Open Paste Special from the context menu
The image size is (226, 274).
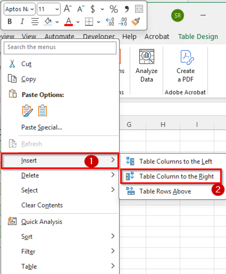point(42,127)
